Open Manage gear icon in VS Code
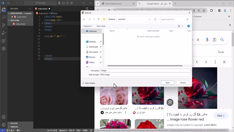 4,124
